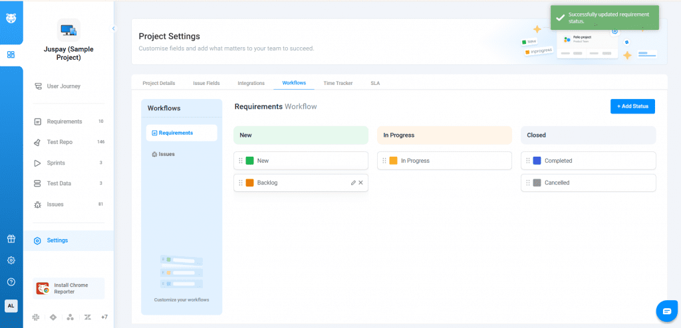Click the + Add Status button
681x328 pixels.
(x=632, y=106)
